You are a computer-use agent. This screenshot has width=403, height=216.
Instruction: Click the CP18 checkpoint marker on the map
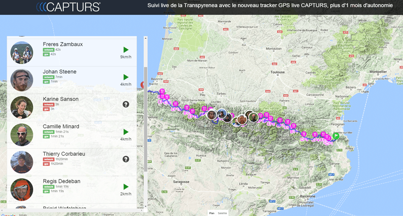(x=193, y=111)
